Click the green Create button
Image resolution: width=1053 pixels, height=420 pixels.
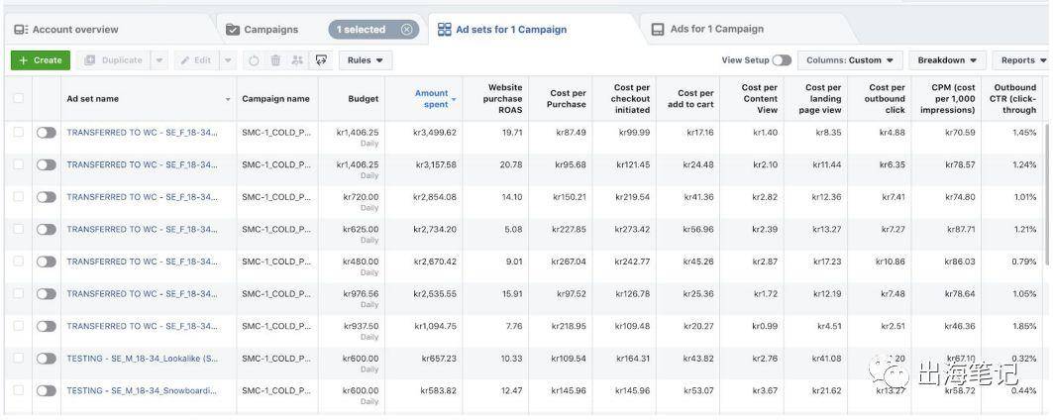(41, 59)
